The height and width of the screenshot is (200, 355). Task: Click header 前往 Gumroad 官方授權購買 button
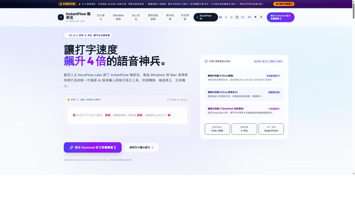280,17
